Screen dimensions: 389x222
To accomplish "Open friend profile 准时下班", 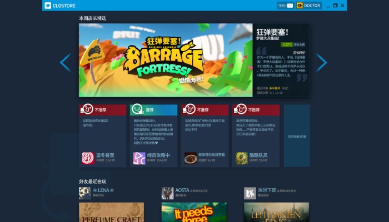I will coord(267,190).
